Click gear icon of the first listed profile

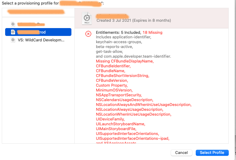[x=13, y=24]
